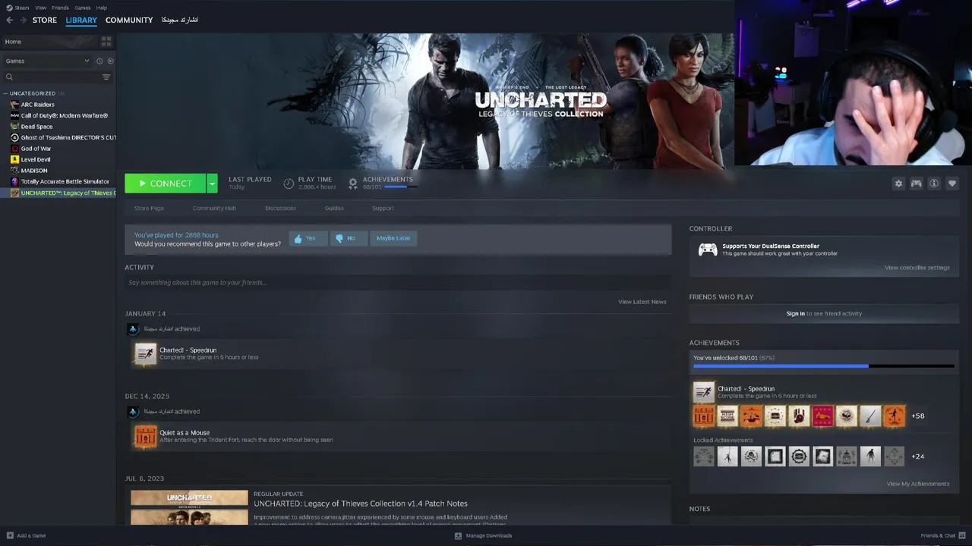Go to the COMMUNITY tab
The width and height of the screenshot is (972, 546).
point(129,20)
